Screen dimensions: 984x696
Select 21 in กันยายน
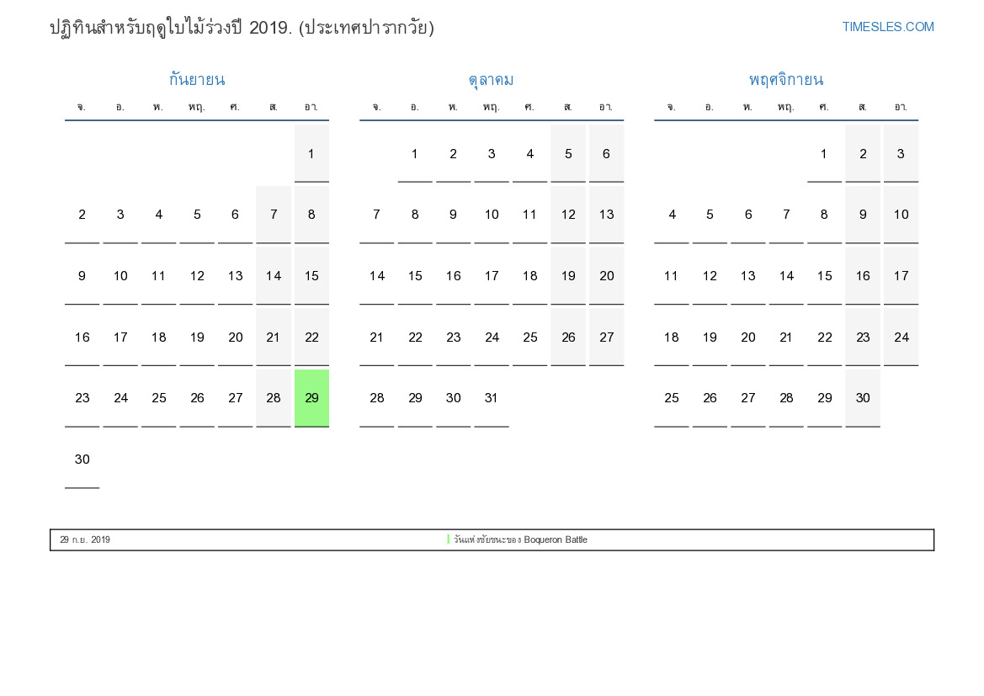coord(274,337)
